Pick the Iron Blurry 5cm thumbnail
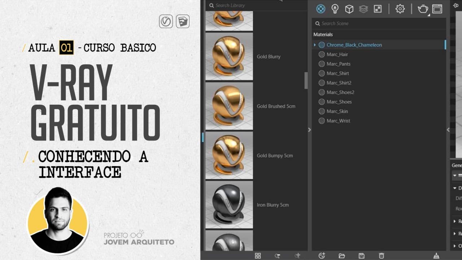 point(229,205)
